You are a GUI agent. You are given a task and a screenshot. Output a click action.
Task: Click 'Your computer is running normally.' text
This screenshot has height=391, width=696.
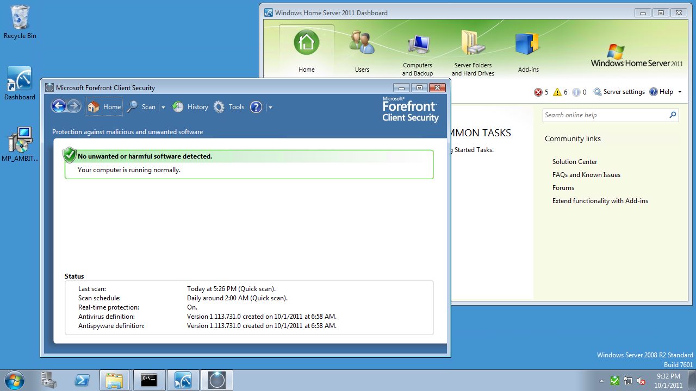pos(129,170)
